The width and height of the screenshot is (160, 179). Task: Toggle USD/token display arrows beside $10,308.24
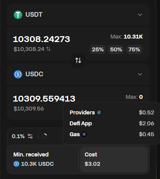click(x=49, y=49)
